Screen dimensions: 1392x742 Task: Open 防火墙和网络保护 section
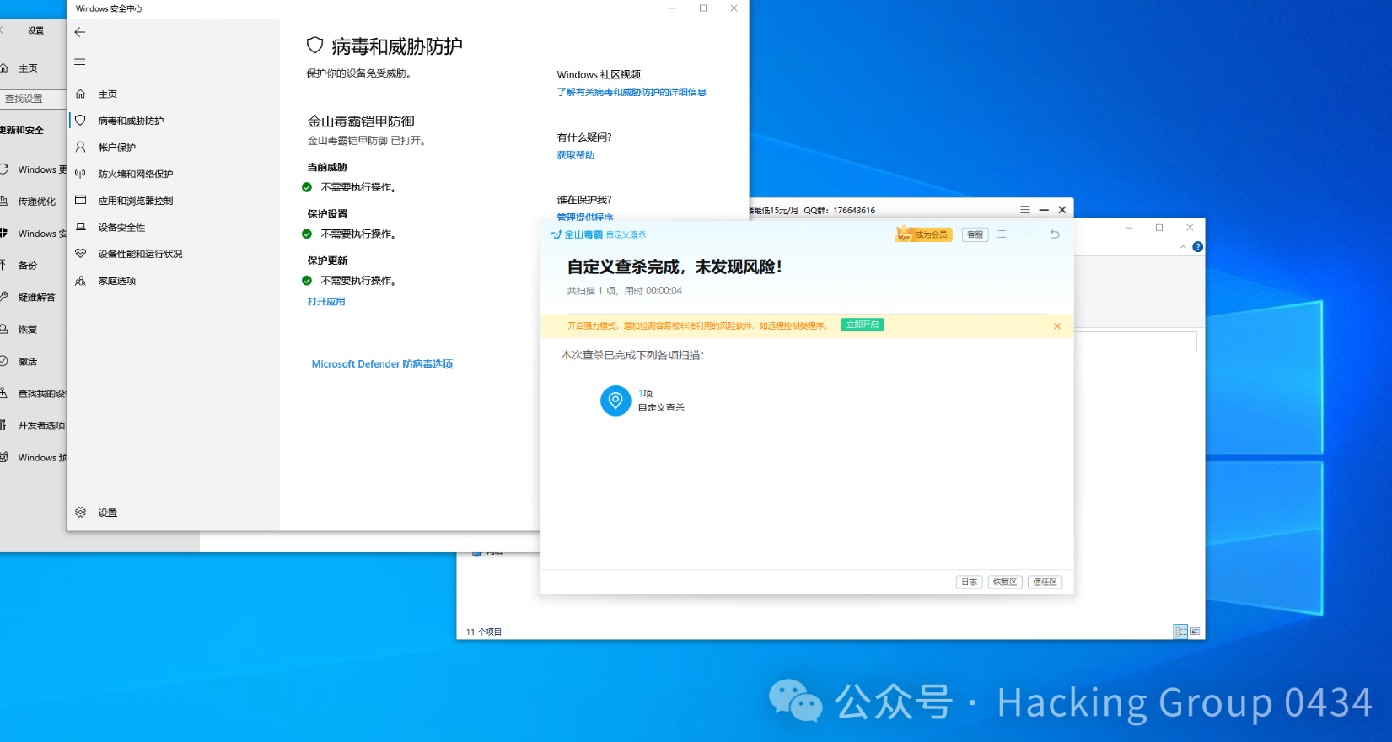point(135,174)
